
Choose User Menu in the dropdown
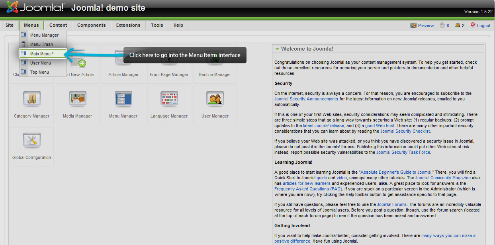pyautogui.click(x=43, y=63)
